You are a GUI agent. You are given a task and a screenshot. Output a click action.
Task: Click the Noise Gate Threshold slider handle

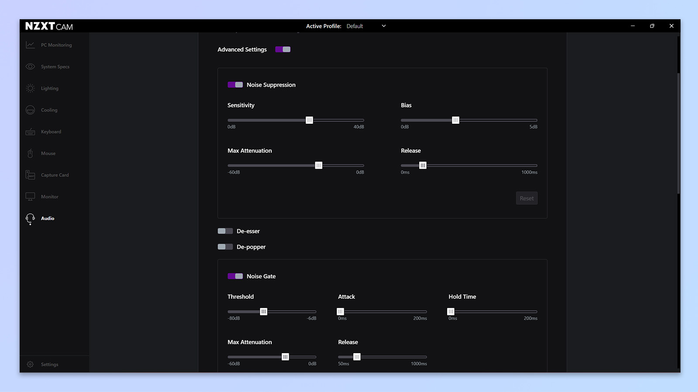pyautogui.click(x=263, y=311)
